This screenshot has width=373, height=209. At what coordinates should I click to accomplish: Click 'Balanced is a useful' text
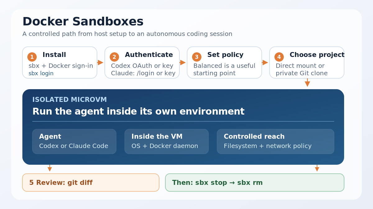[x=224, y=66]
